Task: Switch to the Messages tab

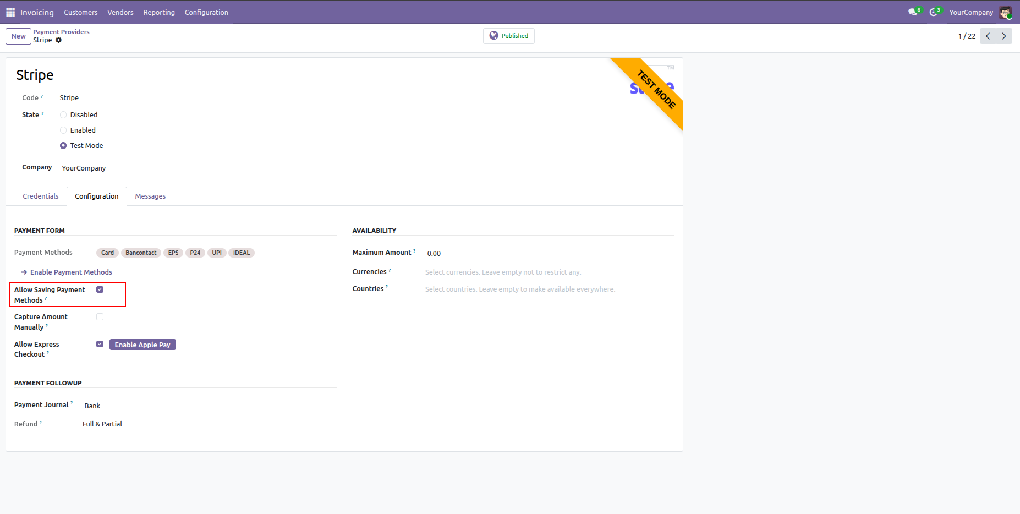Action: click(150, 196)
